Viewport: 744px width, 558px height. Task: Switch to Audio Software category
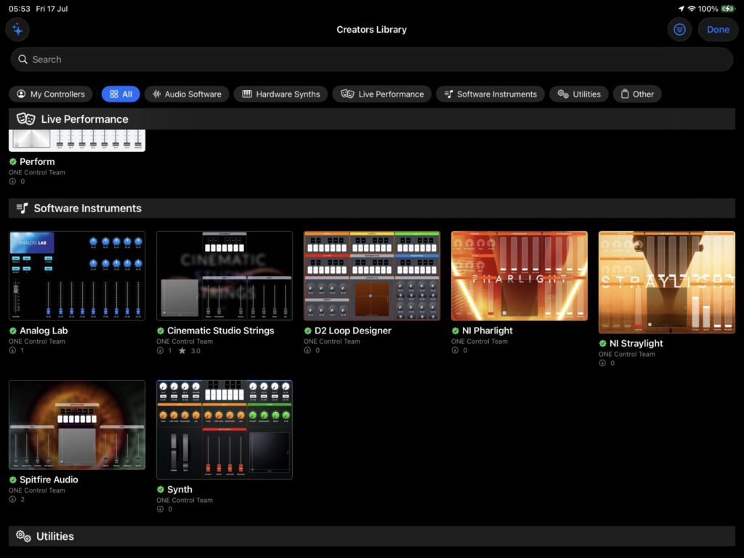pos(187,94)
